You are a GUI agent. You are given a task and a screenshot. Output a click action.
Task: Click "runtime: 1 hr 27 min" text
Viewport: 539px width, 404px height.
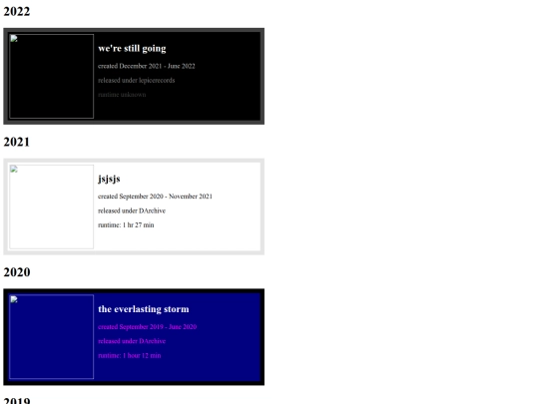pos(126,225)
